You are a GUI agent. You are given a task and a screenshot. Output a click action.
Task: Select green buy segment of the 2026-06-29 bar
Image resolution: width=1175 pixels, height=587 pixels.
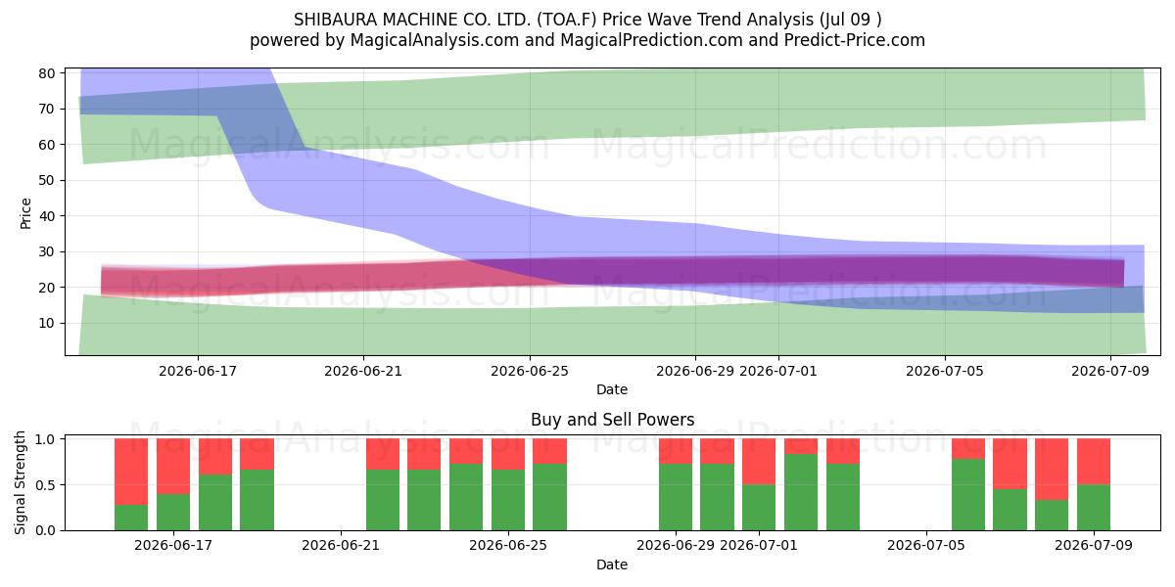(676, 497)
